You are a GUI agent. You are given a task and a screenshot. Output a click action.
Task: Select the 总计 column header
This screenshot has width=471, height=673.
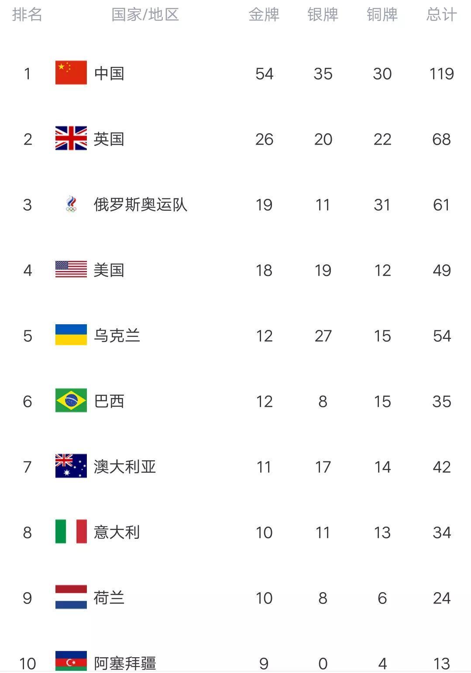[x=442, y=14]
